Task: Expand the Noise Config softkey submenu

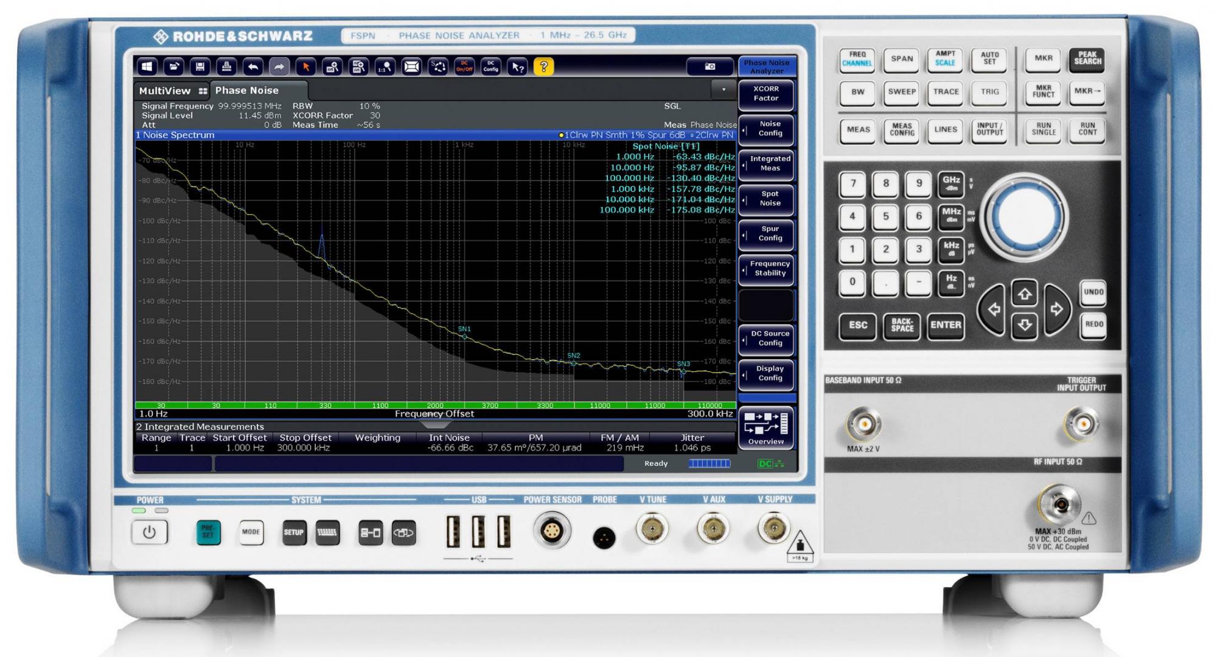Action: 767,129
